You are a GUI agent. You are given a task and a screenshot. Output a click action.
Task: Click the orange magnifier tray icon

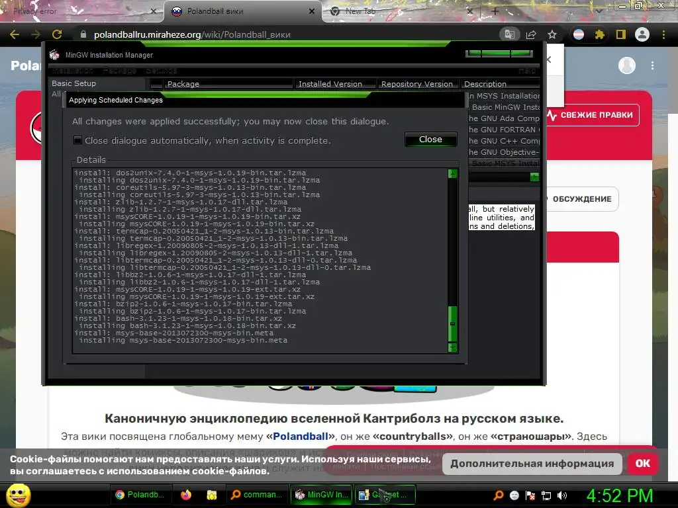[499, 495]
